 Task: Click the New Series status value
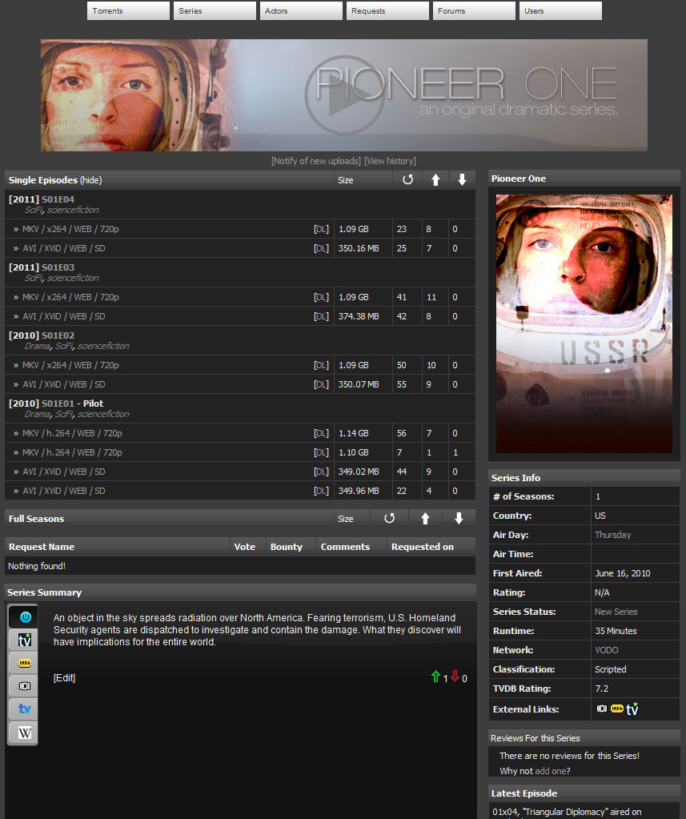616,612
